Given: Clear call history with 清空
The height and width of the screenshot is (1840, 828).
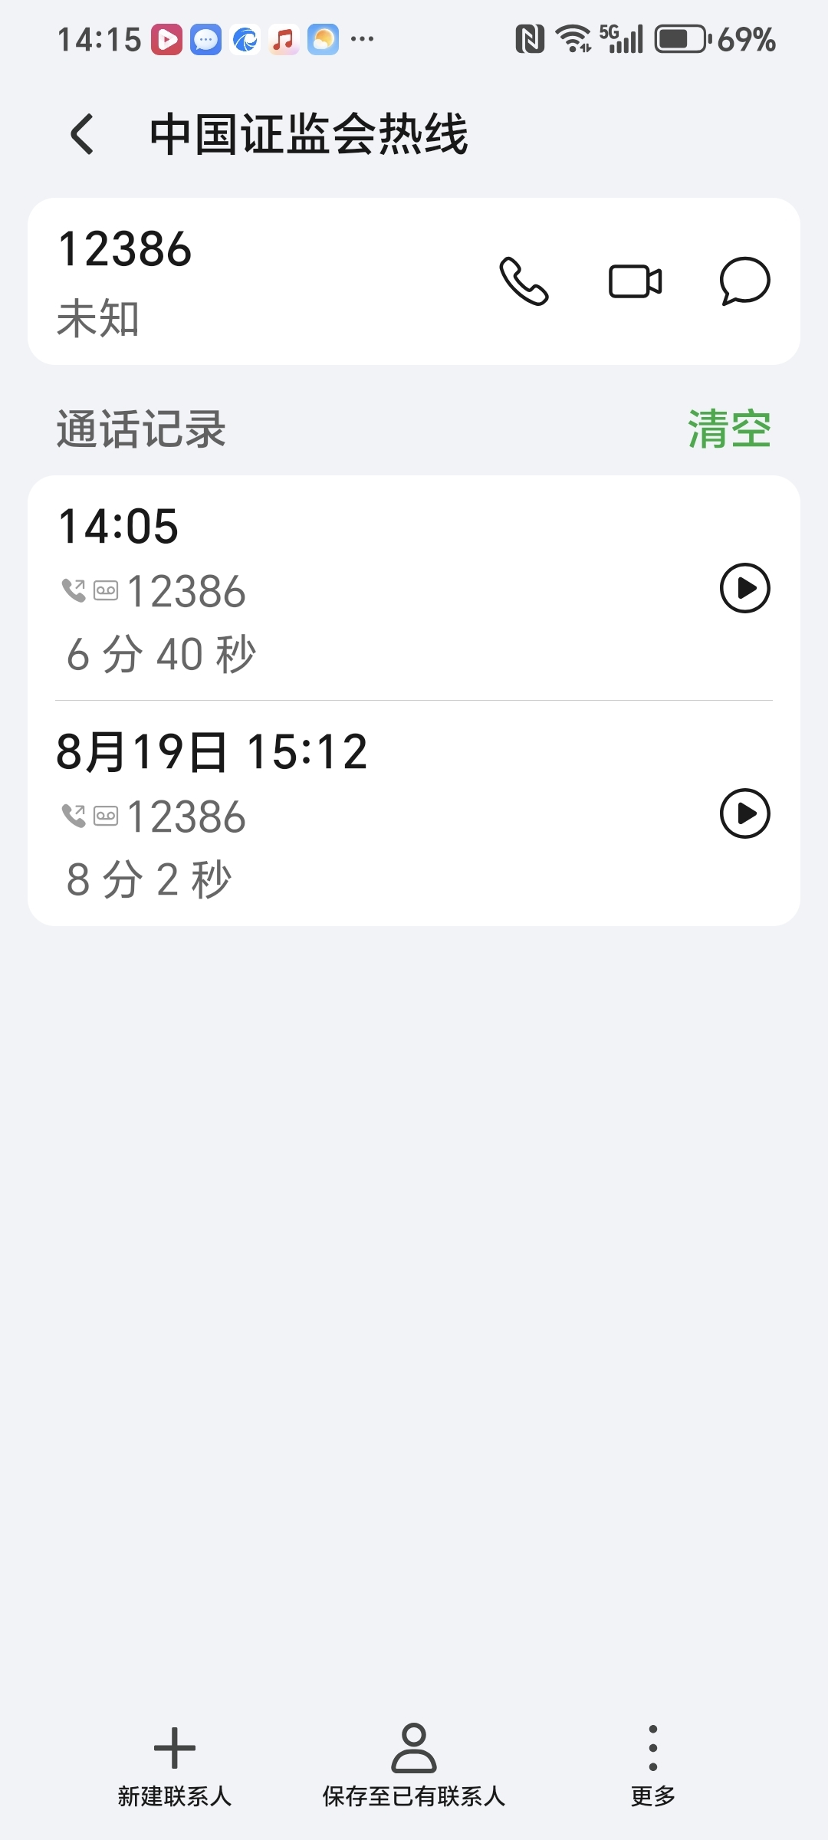Looking at the screenshot, I should 729,429.
